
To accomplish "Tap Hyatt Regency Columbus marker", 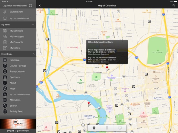I will point(112,75).
